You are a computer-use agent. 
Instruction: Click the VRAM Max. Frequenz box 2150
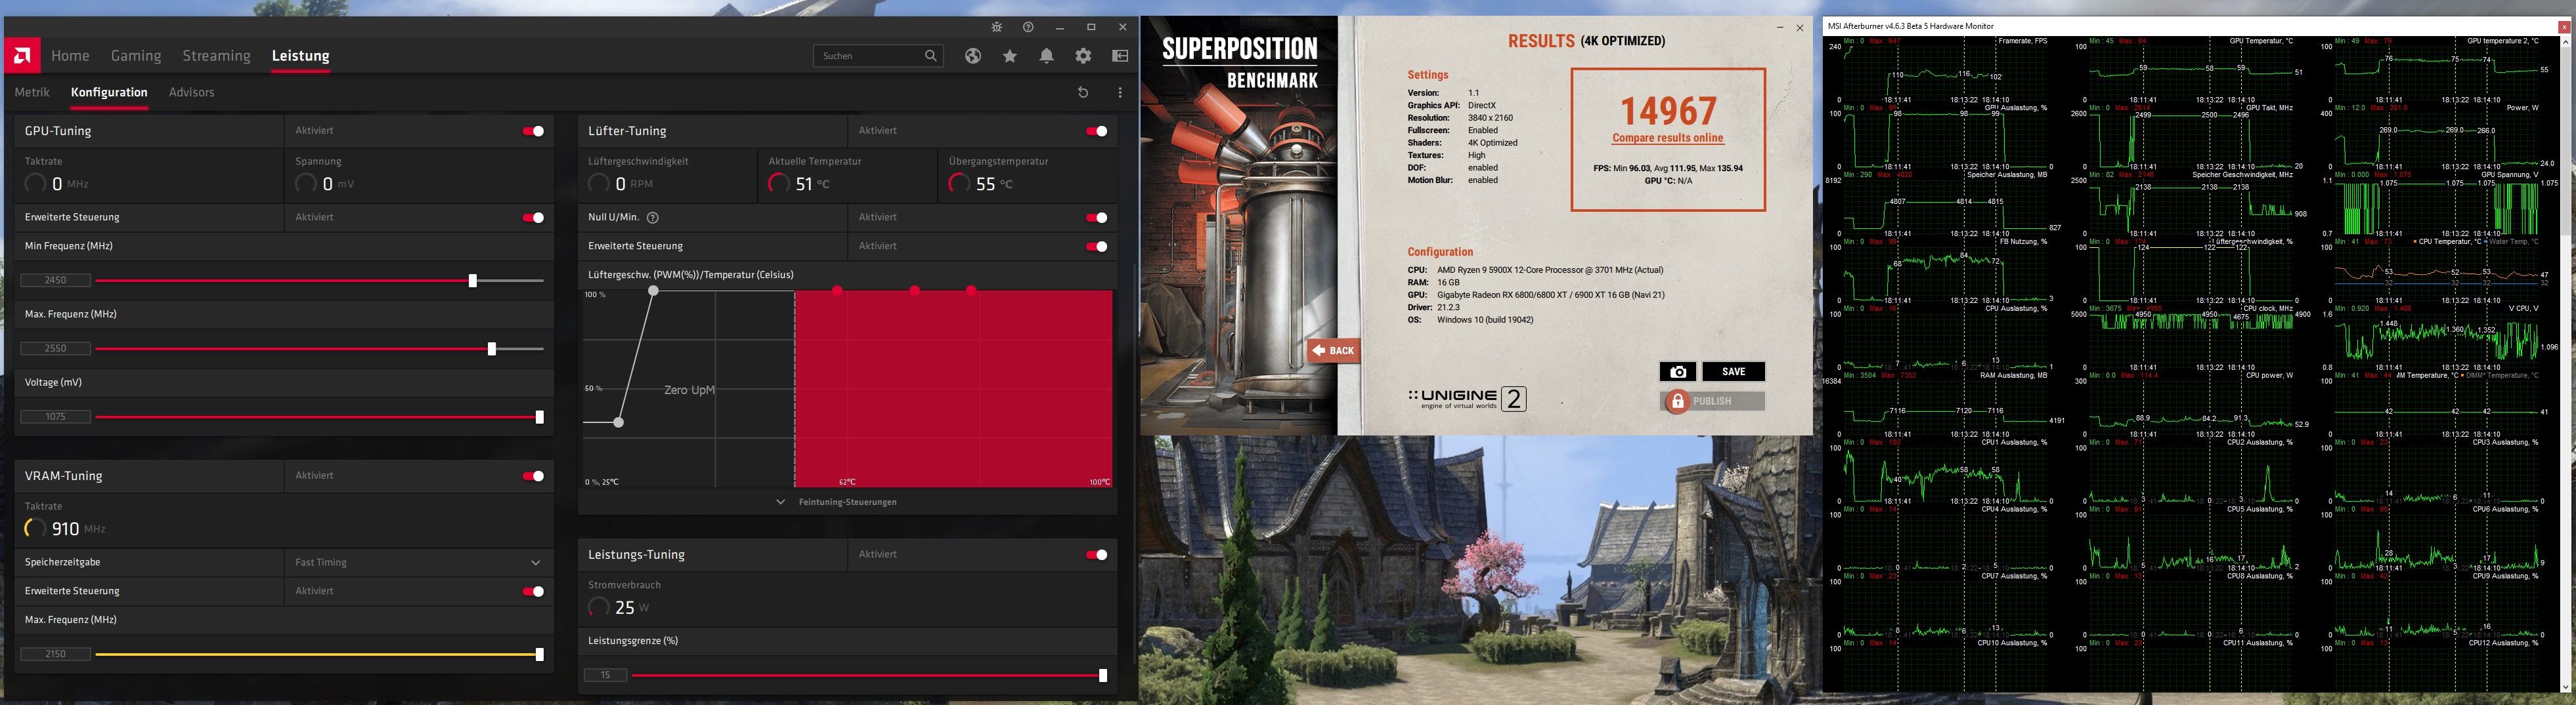56,655
